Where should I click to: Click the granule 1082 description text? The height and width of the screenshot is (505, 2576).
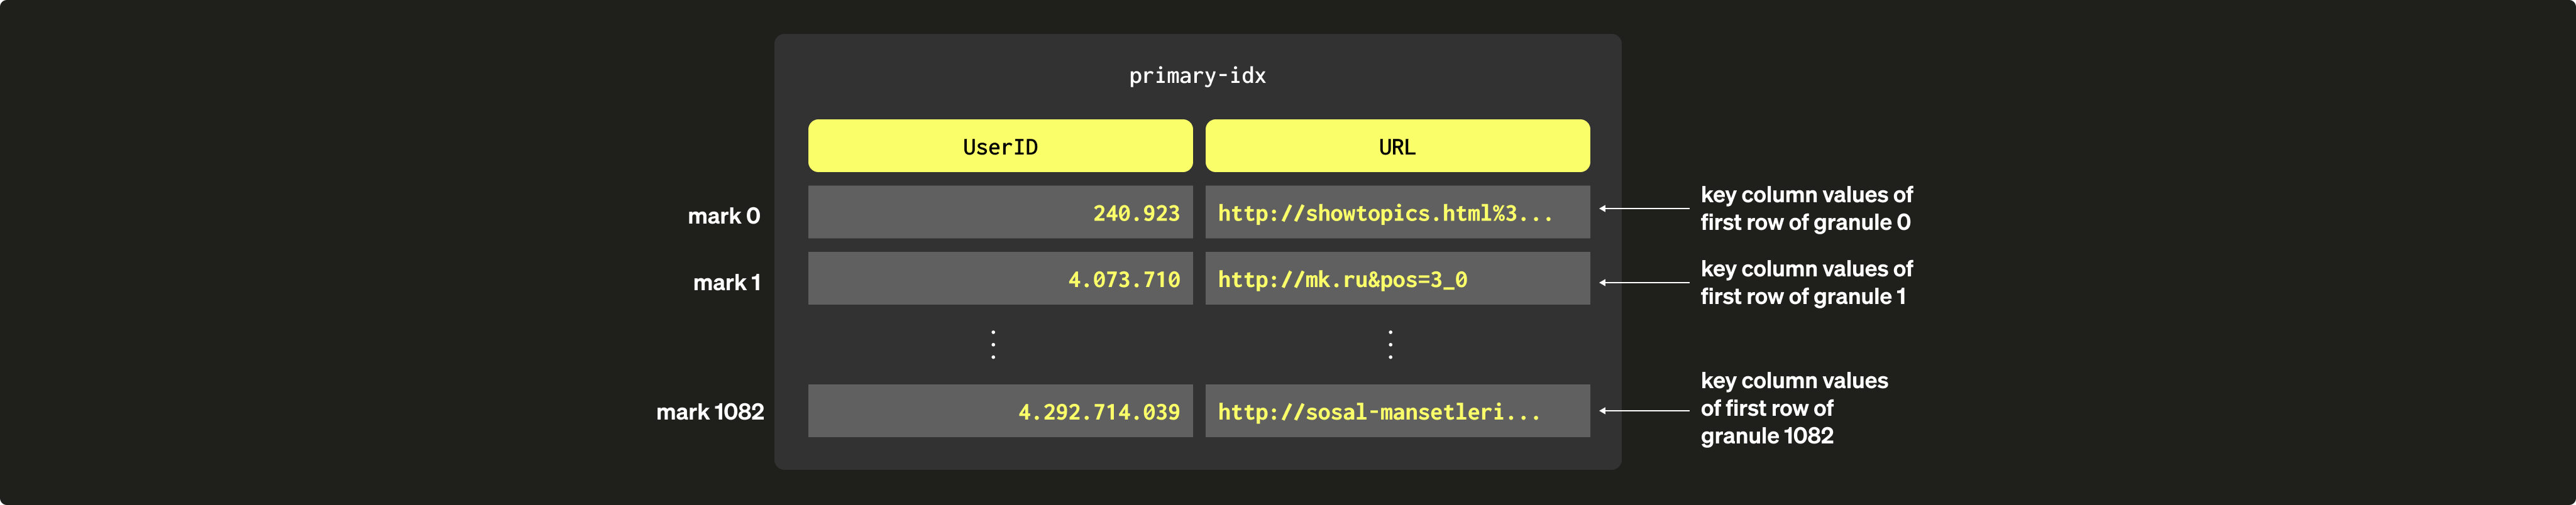(1793, 408)
